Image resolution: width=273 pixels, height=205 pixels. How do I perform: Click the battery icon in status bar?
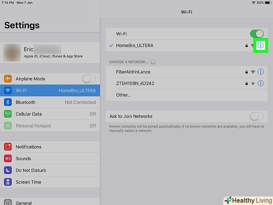pos(268,3)
